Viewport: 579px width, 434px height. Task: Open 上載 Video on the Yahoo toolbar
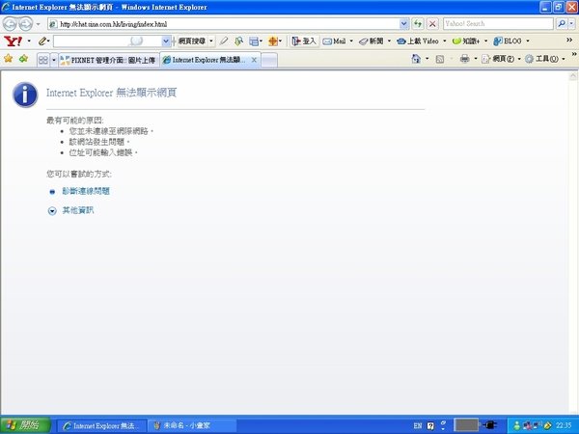click(x=418, y=41)
